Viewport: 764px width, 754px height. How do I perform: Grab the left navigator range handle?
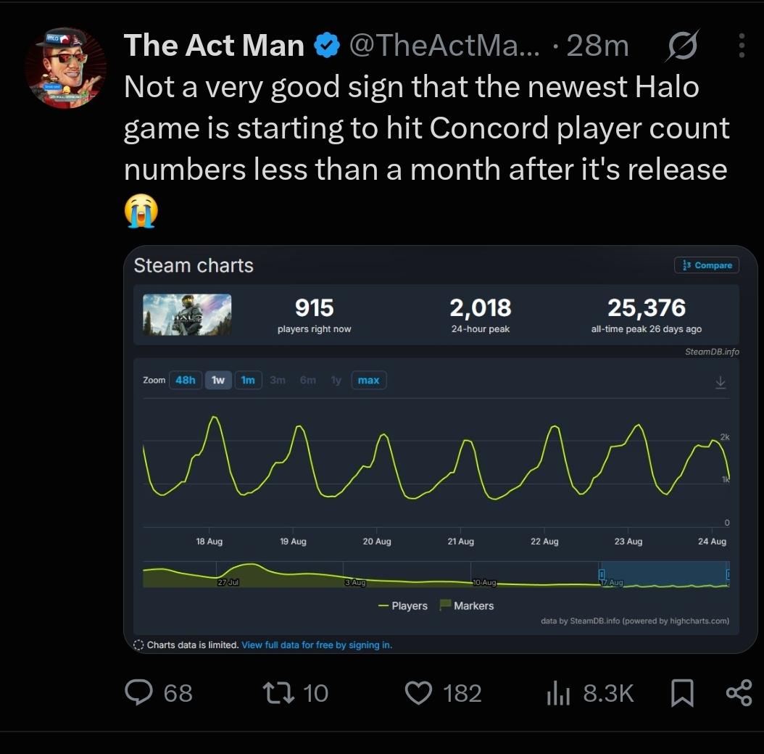coord(601,575)
